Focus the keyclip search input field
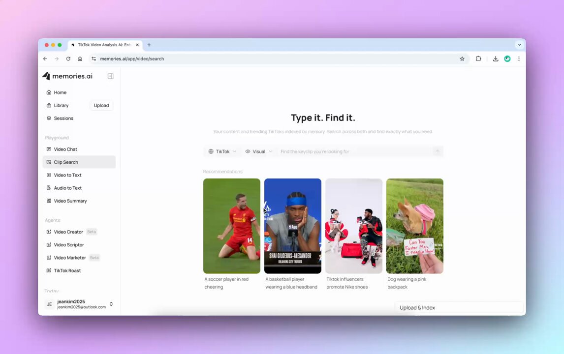The image size is (564, 354). [x=354, y=151]
